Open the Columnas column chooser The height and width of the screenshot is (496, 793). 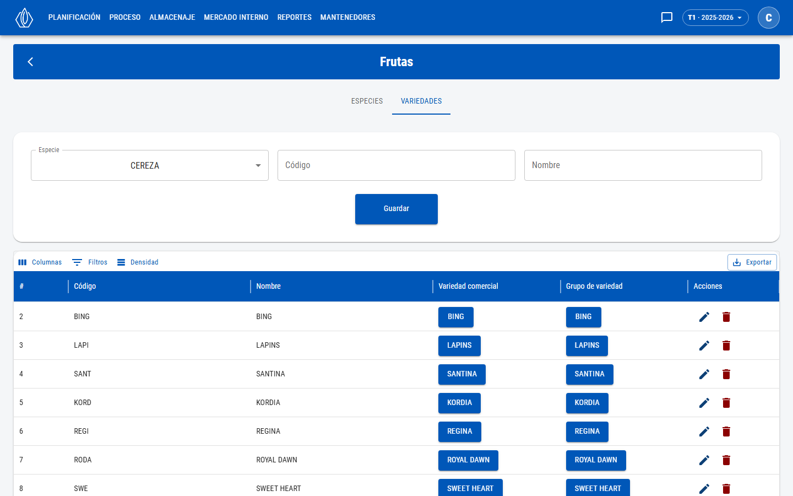point(40,262)
